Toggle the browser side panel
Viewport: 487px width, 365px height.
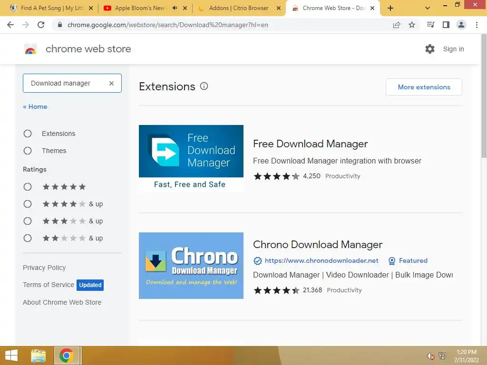[446, 25]
